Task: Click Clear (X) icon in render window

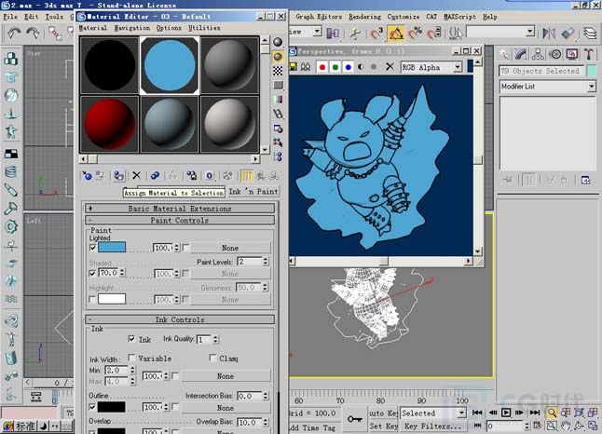Action: pos(390,67)
